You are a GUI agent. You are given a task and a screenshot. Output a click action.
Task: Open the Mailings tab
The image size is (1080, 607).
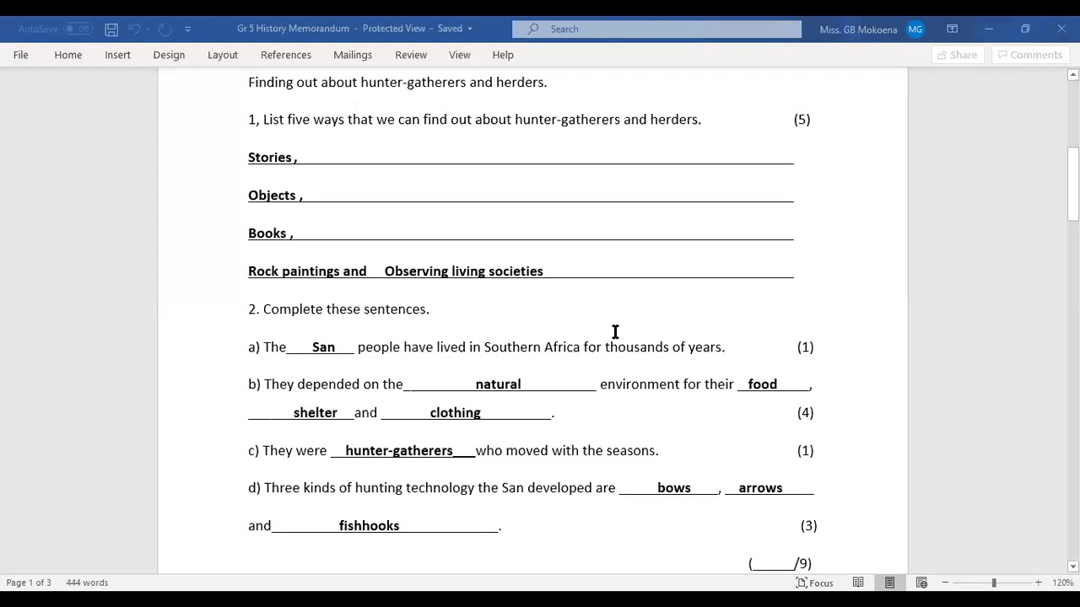pos(353,55)
